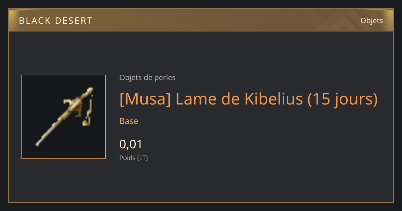This screenshot has width=402, height=211.
Task: Click the Musa blade item icon
Action: [64, 117]
